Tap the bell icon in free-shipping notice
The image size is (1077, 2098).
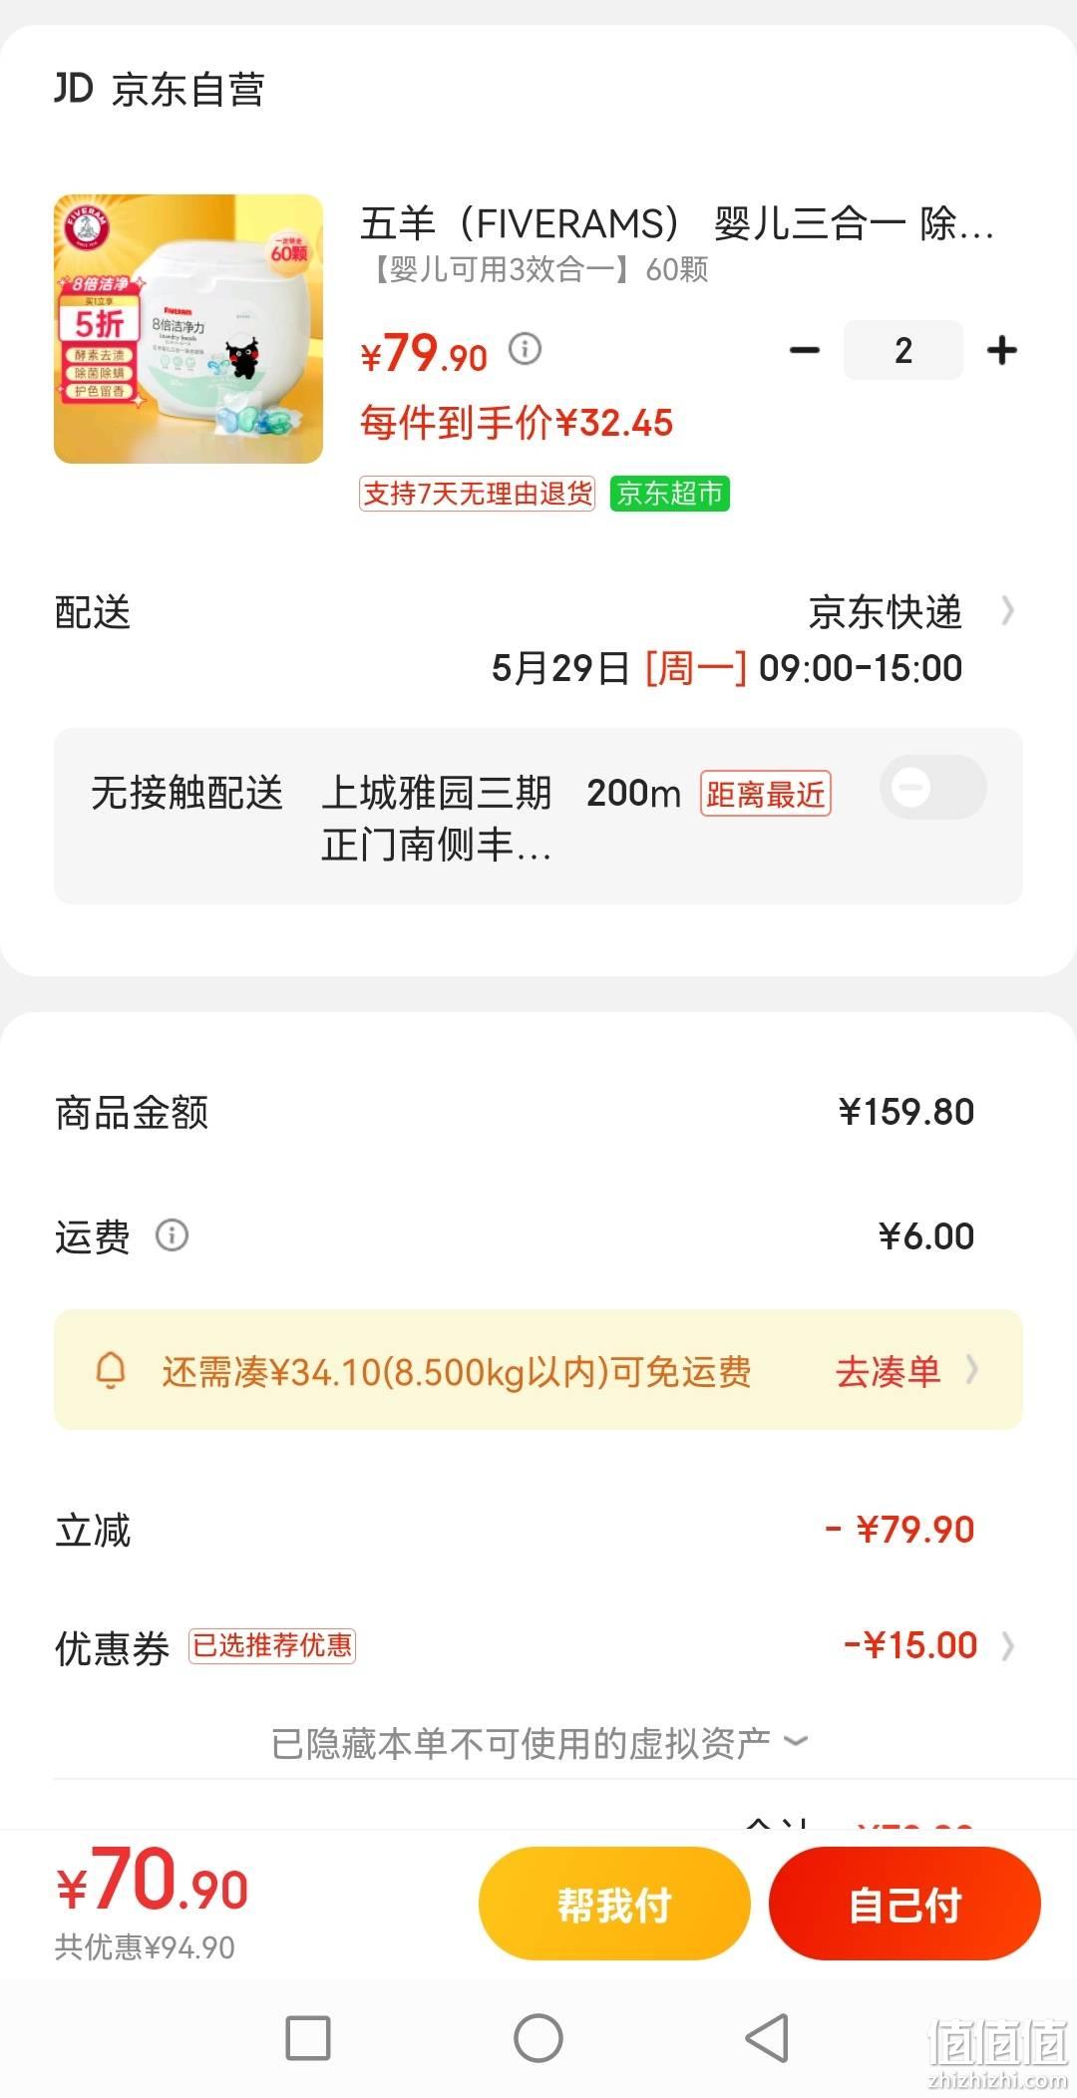pyautogui.click(x=111, y=1370)
